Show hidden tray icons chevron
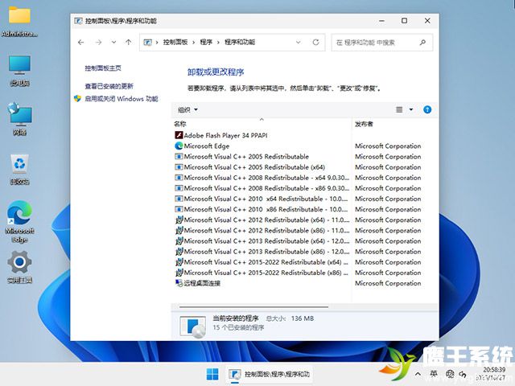Screen dimensions: 515x386 (418, 374)
